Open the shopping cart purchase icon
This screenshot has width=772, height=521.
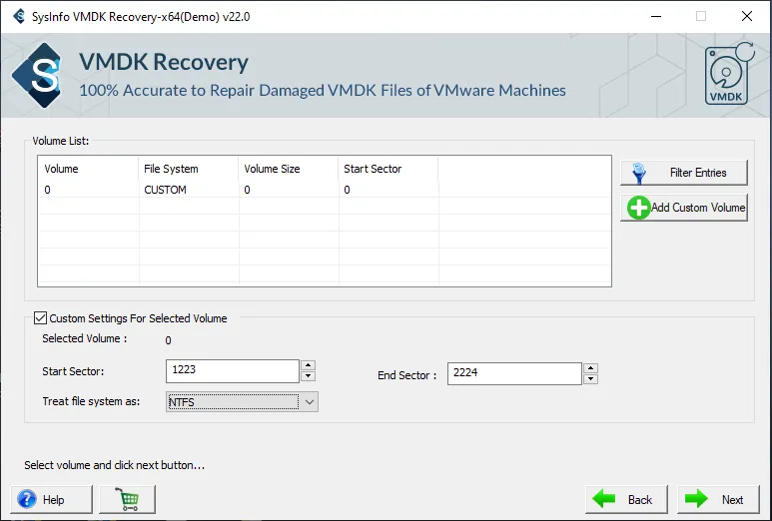[x=127, y=499]
